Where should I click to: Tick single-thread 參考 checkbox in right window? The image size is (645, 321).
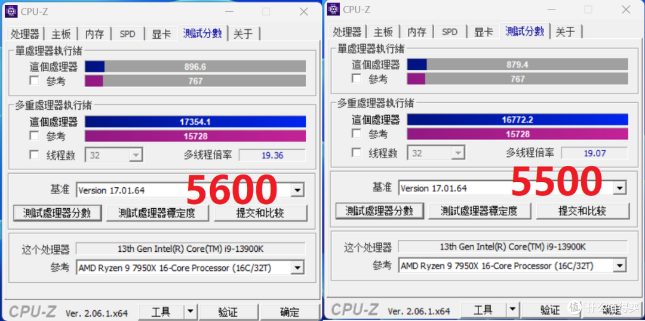(x=356, y=79)
